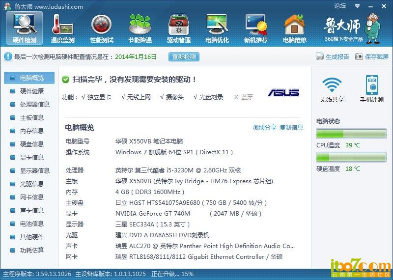This screenshot has height=280, width=393.
Task: Click the 4 GB DDR3 memory value
Action: point(150,192)
